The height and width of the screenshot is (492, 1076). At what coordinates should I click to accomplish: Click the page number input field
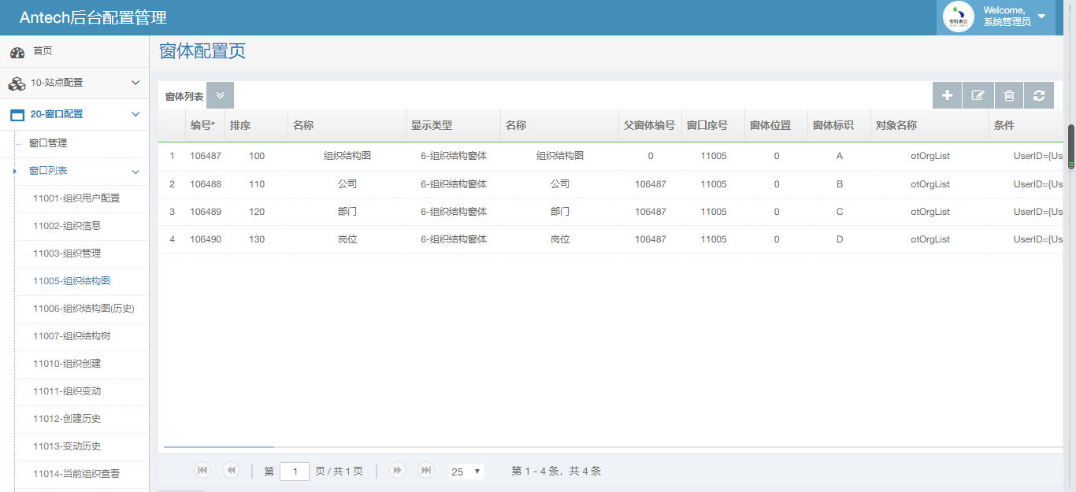point(295,472)
